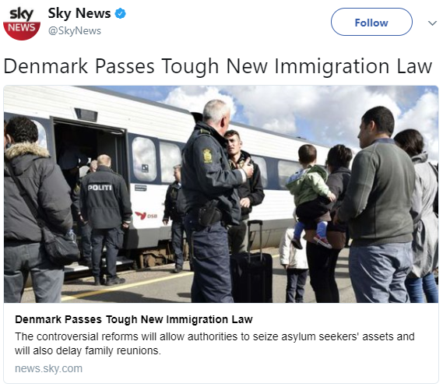Click the DSB logo on the train
This screenshot has width=443, height=387.
[146, 216]
